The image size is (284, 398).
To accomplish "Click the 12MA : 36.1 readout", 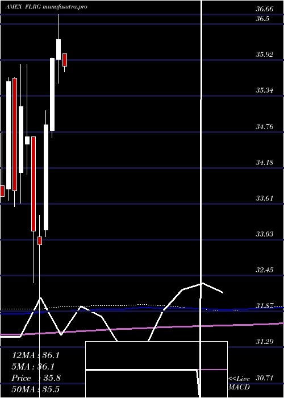I will (x=35, y=355).
